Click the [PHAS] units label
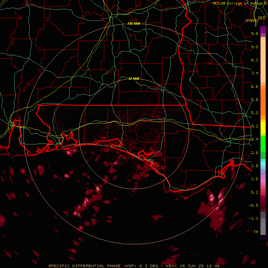268x268 pixels. click(252, 21)
